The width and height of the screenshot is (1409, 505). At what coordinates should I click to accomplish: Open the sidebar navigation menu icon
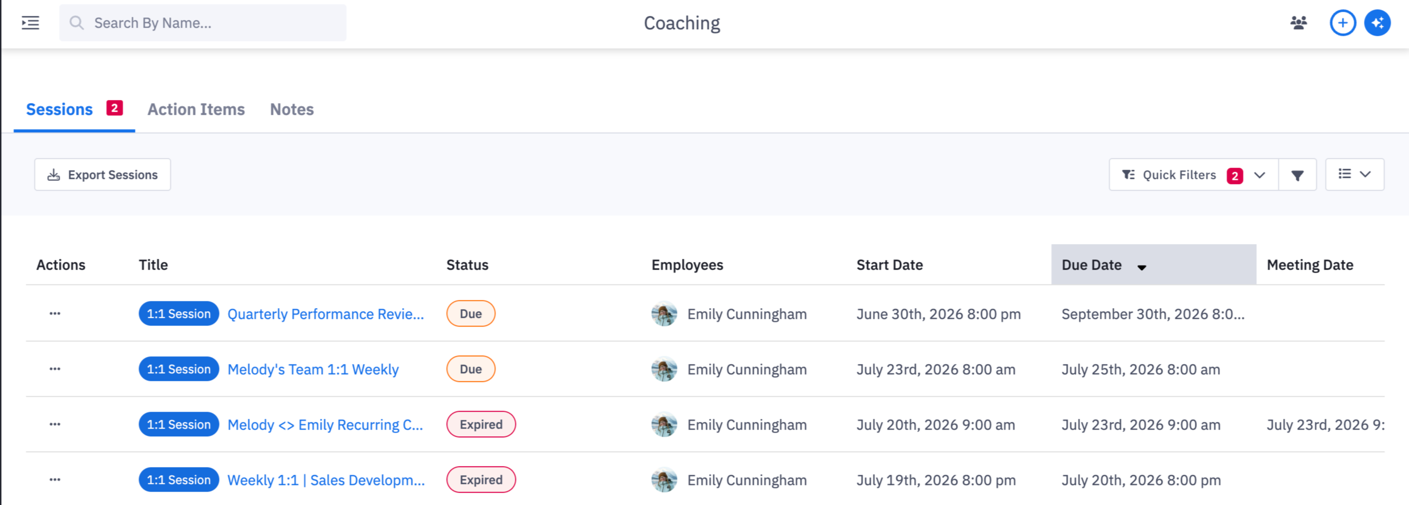coord(31,23)
